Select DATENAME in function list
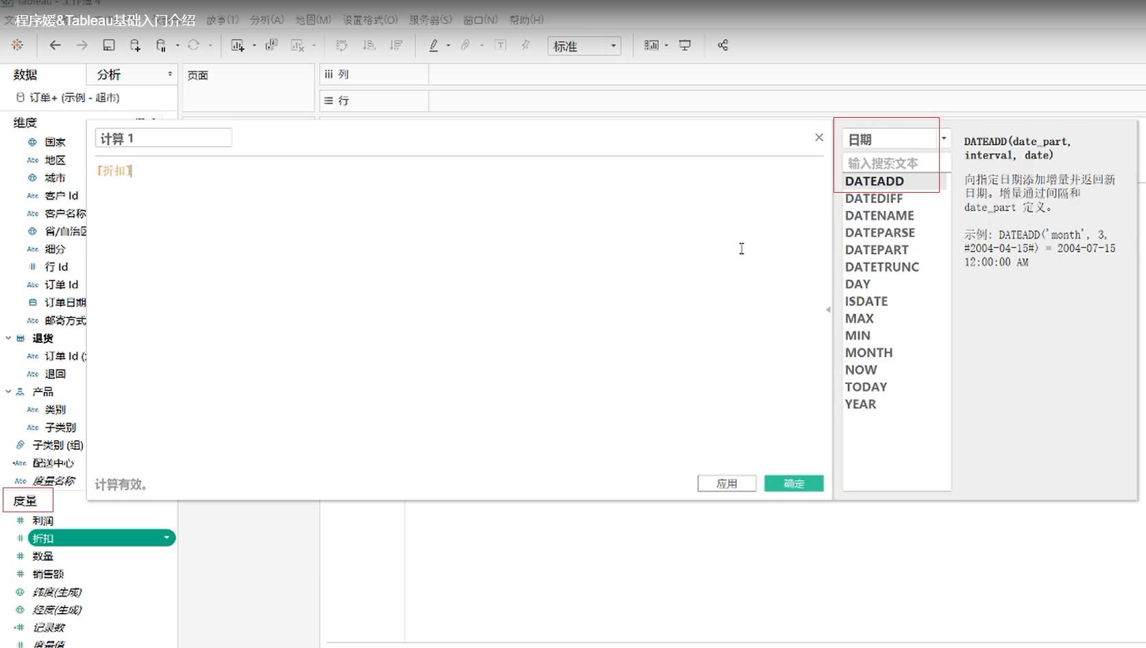 879,215
